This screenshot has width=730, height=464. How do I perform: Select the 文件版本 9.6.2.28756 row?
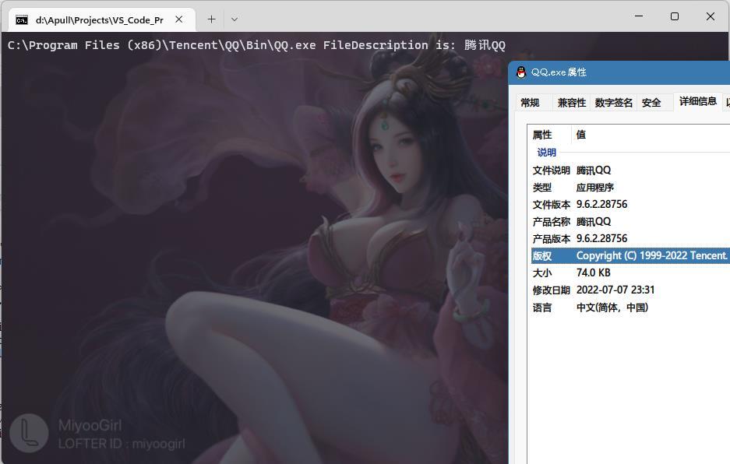[630, 204]
